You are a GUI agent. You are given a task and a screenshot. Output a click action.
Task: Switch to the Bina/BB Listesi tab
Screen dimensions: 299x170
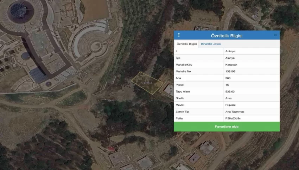210,44
